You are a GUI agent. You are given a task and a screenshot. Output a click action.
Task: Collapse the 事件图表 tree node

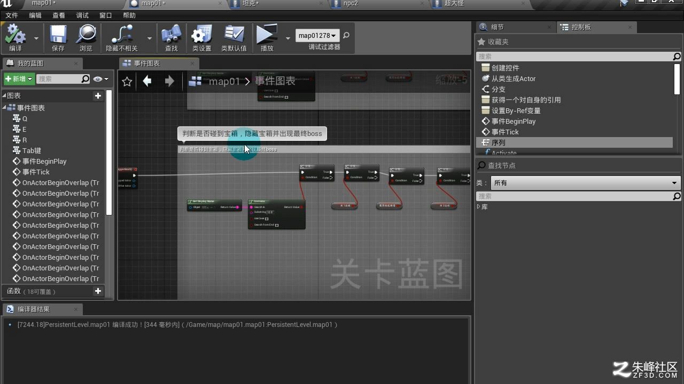click(x=5, y=108)
